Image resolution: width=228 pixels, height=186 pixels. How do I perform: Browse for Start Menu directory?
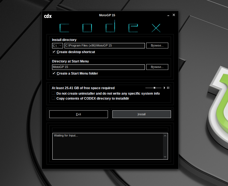click(x=157, y=67)
